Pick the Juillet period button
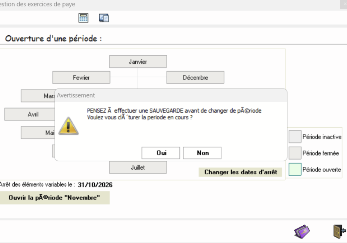347x243 pixels. point(138,168)
